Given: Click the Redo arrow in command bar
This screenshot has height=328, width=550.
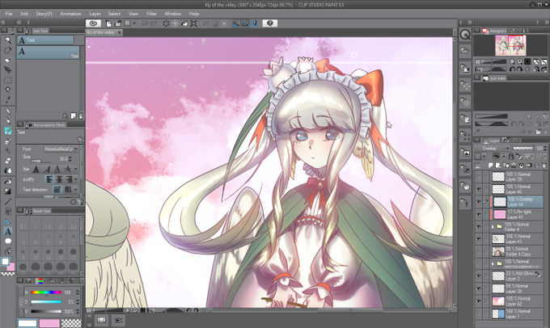Looking at the screenshot, I should (154, 23).
